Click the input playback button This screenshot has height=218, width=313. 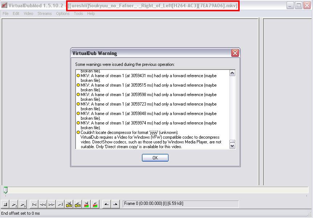pos(14,204)
